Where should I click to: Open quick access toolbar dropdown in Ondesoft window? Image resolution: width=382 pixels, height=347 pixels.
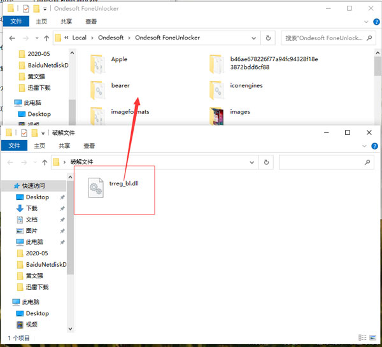45,9
